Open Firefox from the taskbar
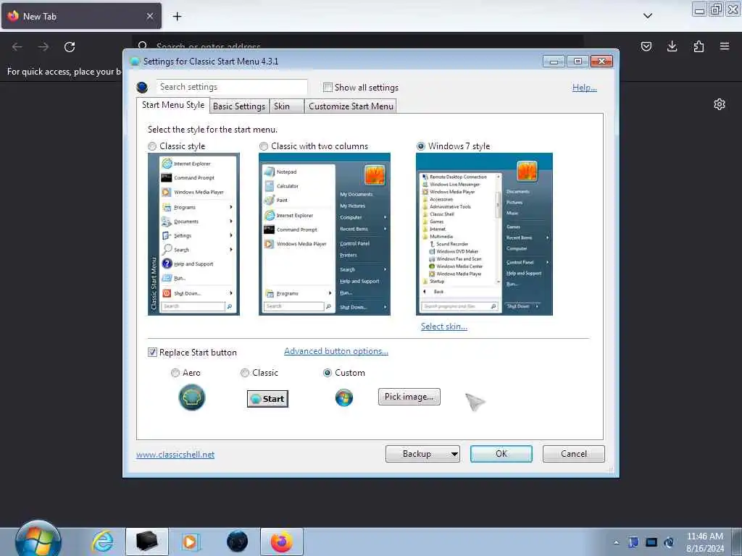 pos(282,542)
